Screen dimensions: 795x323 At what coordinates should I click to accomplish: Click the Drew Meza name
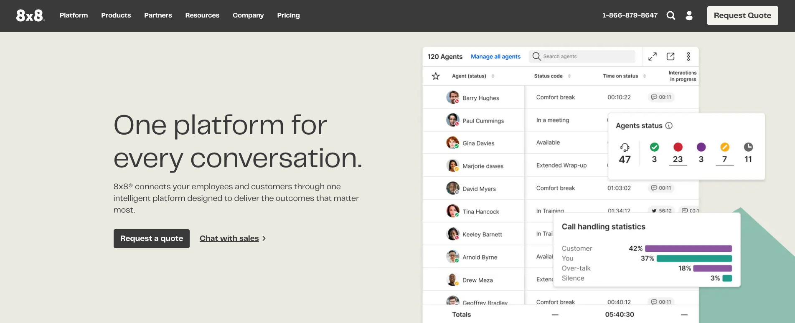(x=478, y=280)
